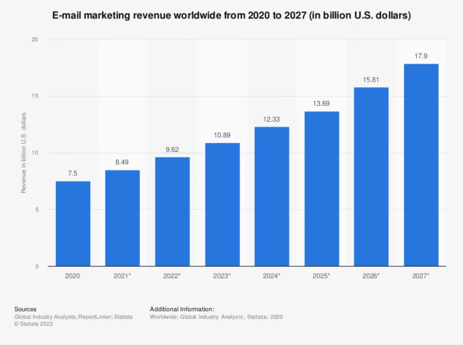Image resolution: width=463 pixels, height=345 pixels.
Task: Select the 2023* revenue bar
Action: click(x=222, y=204)
